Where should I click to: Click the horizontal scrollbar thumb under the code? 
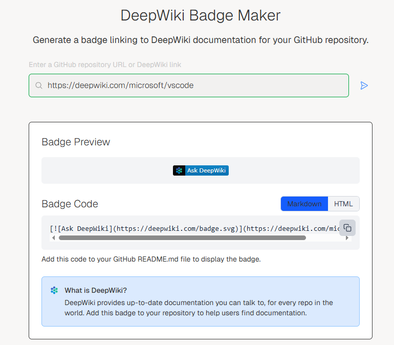[182, 238]
